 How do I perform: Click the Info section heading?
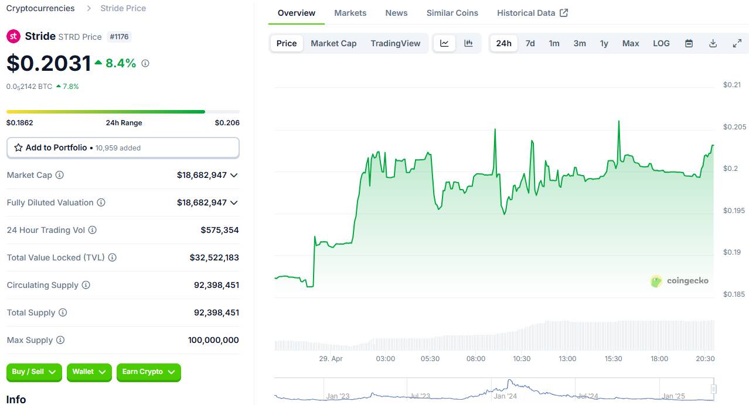click(x=16, y=399)
